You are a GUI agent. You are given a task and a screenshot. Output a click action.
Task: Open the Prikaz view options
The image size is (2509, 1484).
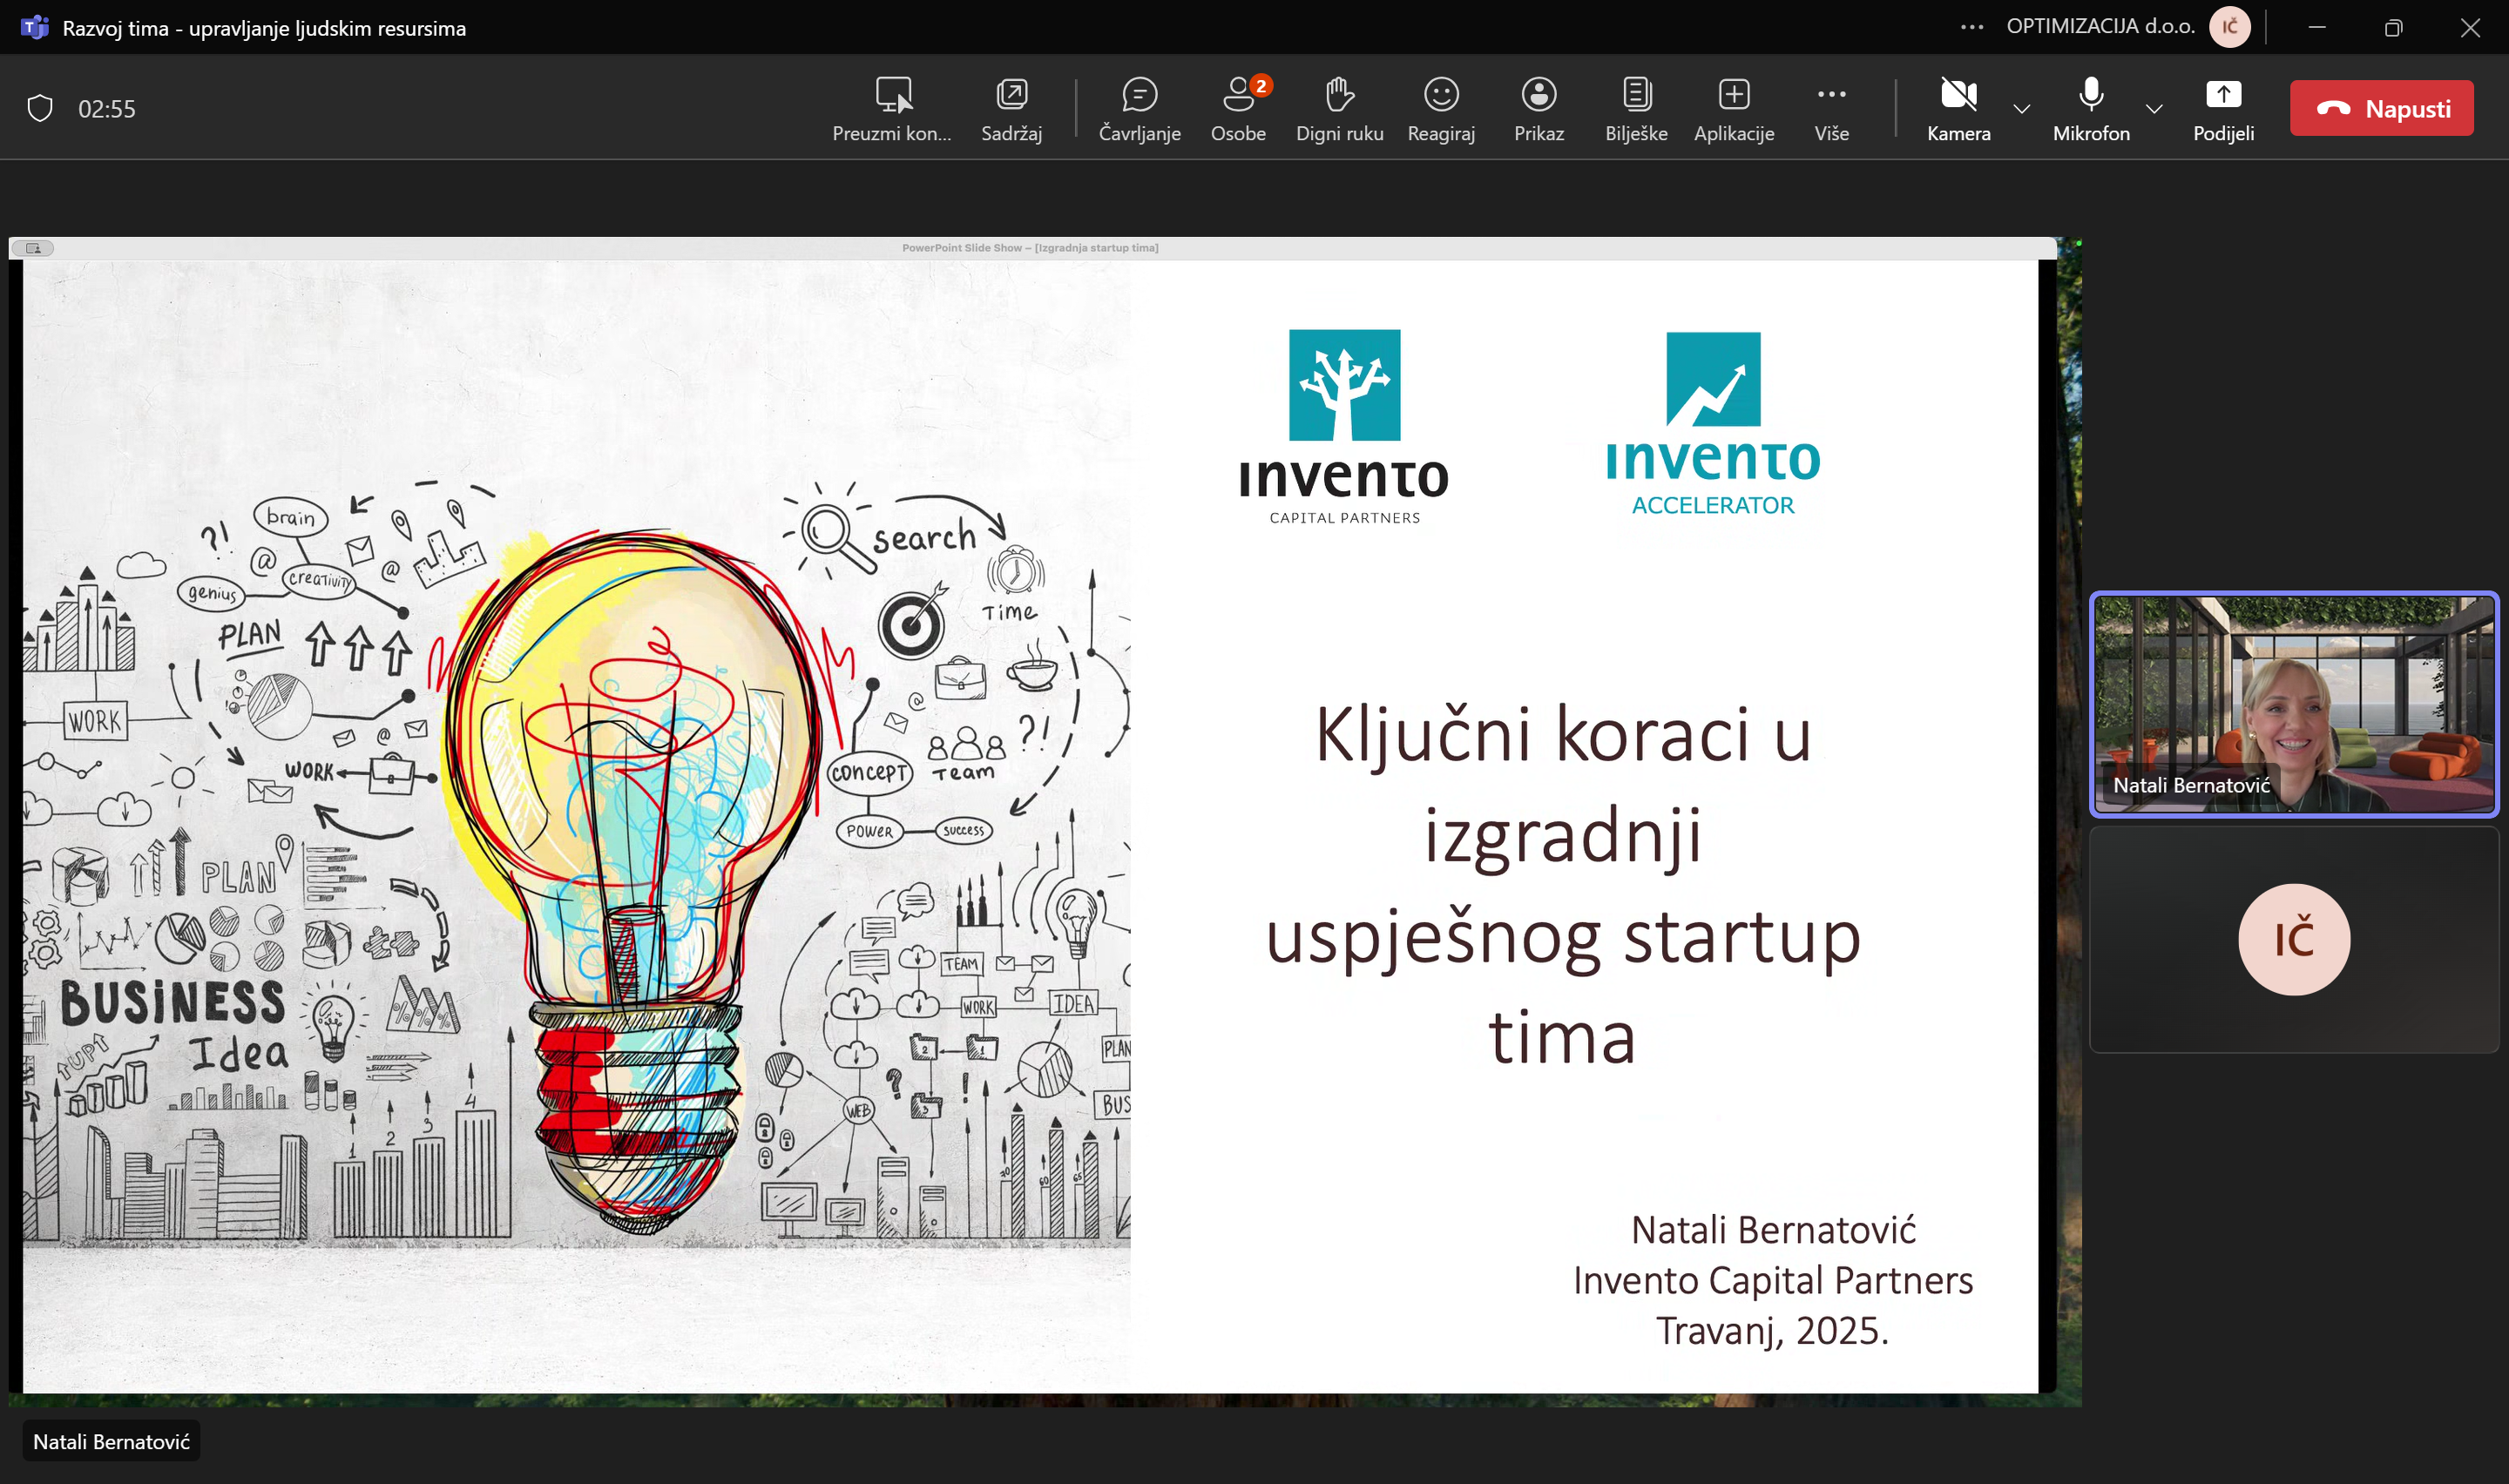pyautogui.click(x=1538, y=108)
